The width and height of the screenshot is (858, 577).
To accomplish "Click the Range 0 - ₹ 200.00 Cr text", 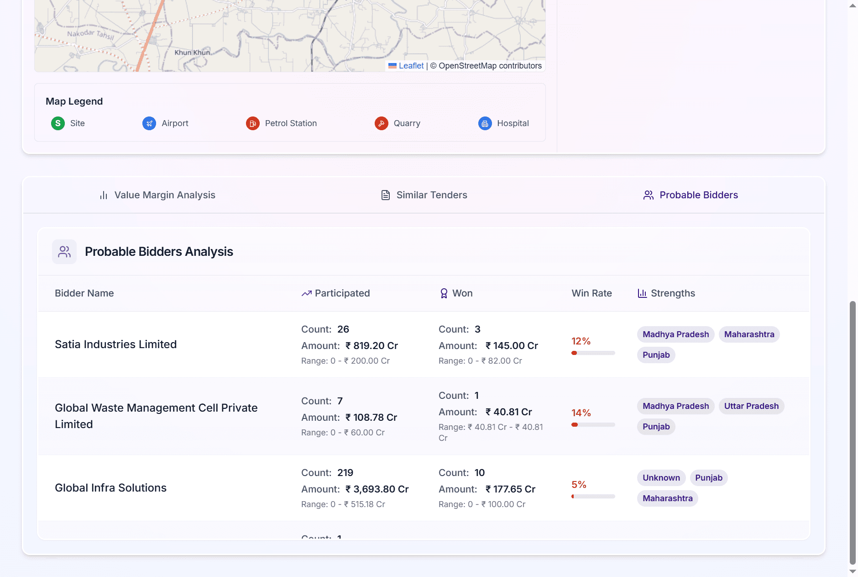I will (345, 361).
